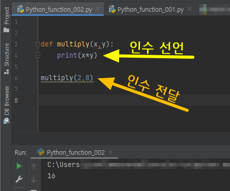Close the Python_function_002.py editor tab
This screenshot has width=230, height=191.
click(x=98, y=9)
